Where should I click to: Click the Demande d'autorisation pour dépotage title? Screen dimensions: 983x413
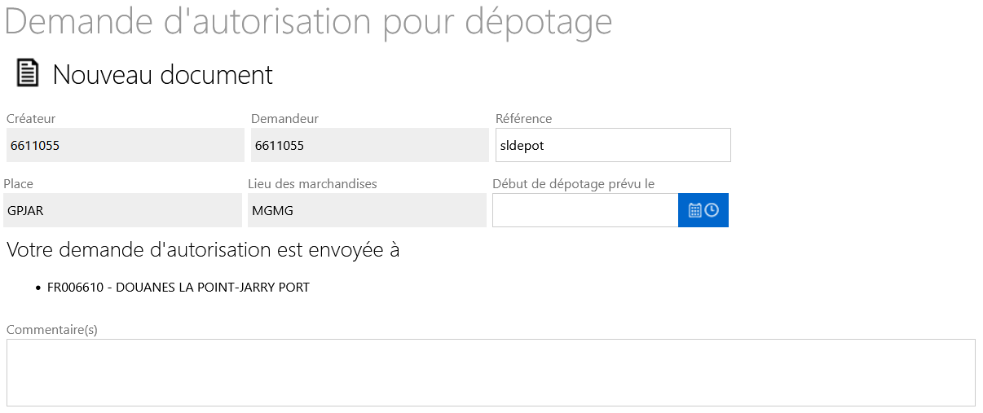(308, 22)
